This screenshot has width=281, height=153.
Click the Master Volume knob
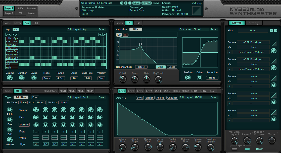pyautogui.click(x=259, y=140)
